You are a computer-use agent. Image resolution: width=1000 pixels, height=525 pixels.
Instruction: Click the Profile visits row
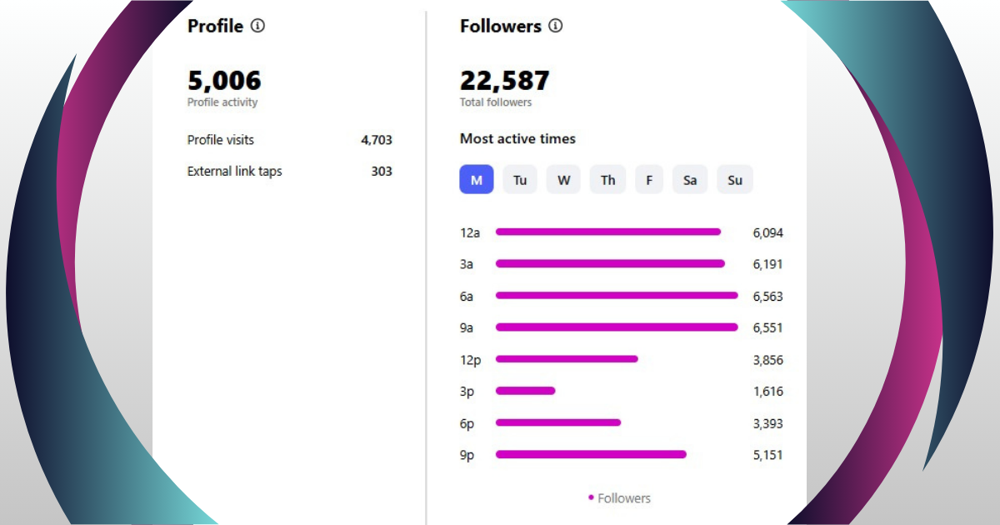289,140
